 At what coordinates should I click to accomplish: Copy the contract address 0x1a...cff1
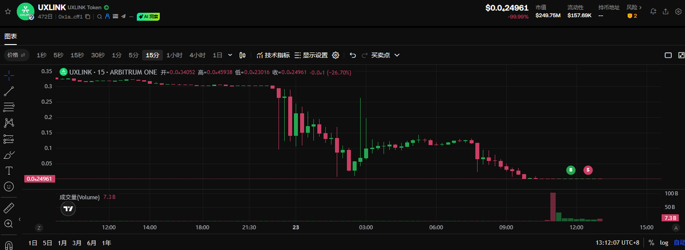[x=87, y=17]
